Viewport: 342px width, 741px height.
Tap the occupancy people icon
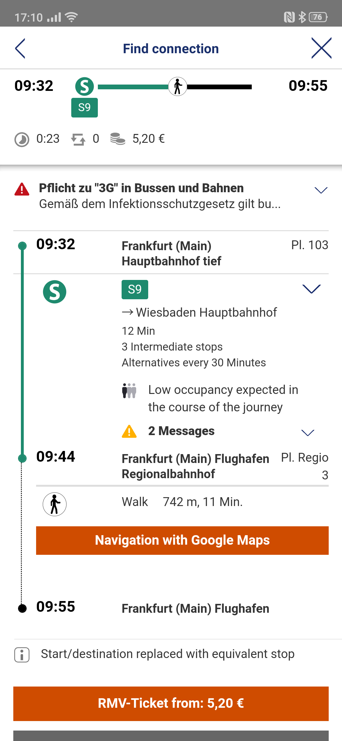(x=129, y=390)
